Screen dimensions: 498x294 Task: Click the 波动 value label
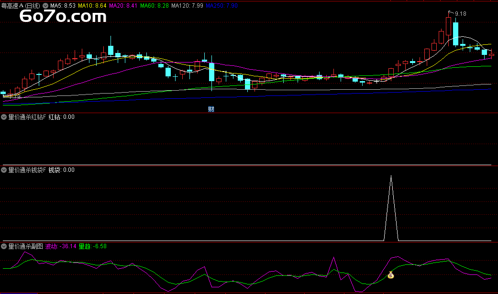(x=61, y=246)
